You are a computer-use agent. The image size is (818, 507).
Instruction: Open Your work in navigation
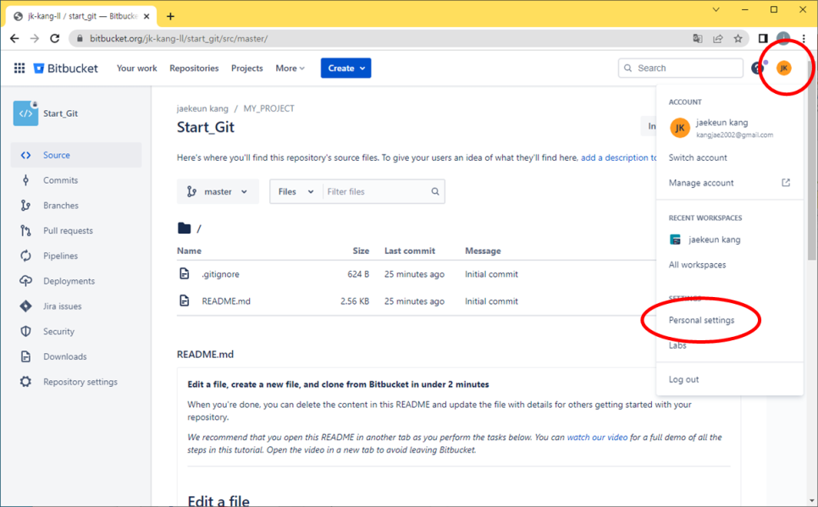coord(136,69)
